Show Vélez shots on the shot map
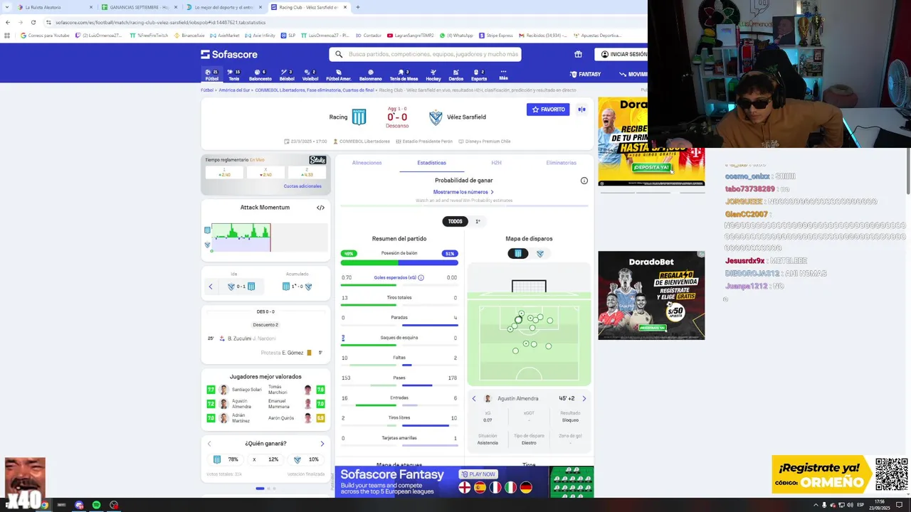 pyautogui.click(x=540, y=254)
